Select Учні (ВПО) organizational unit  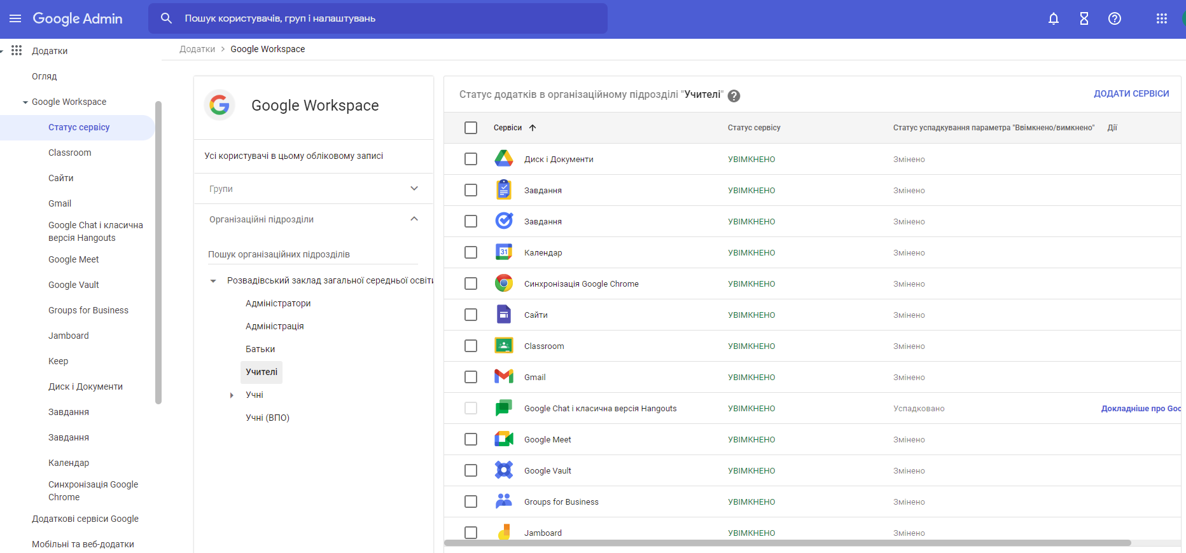[267, 418]
